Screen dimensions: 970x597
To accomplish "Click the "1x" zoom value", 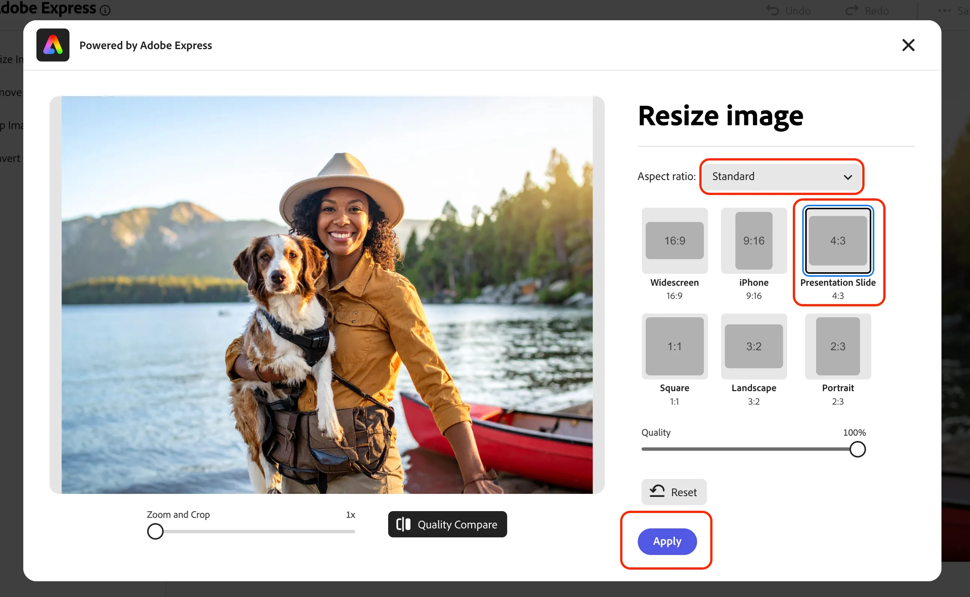I will (350, 514).
